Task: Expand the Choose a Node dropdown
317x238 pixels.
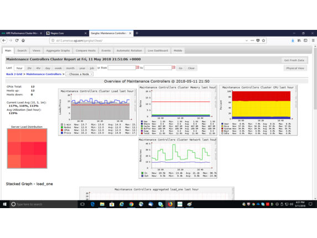Action: point(79,74)
